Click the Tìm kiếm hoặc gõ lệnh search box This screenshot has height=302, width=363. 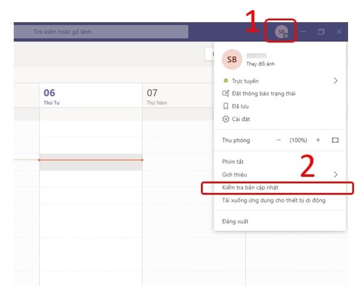pyautogui.click(x=102, y=32)
